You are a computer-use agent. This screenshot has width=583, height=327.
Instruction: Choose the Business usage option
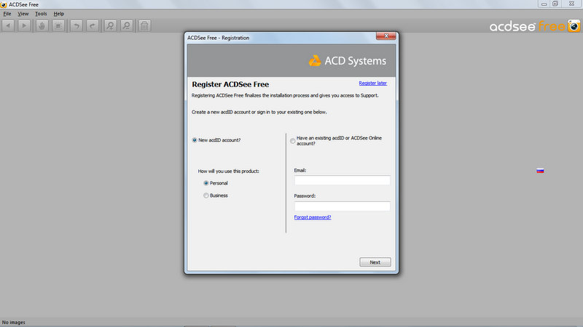[206, 195]
